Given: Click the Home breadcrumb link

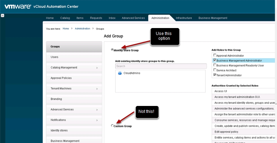Looking at the screenshot, I should [x=66, y=29].
